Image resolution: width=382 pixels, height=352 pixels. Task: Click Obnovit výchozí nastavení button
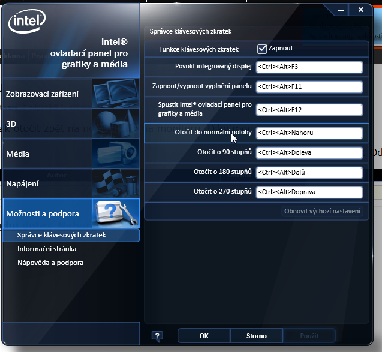click(x=322, y=211)
